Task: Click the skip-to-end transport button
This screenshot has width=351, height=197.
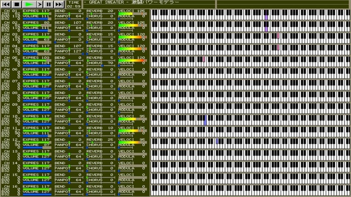Action: [59, 4]
